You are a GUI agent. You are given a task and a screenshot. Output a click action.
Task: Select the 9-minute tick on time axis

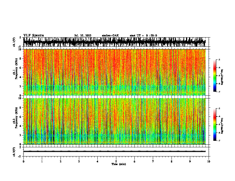tap(190, 161)
